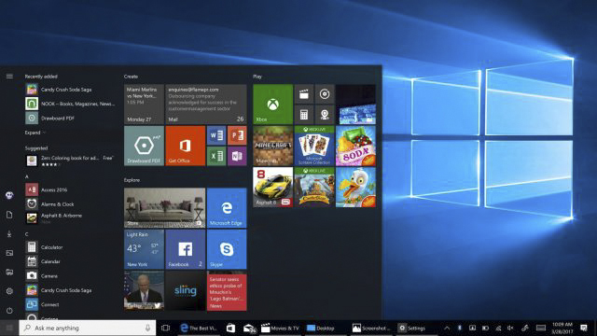Open the small Calculator tile in Play group
The width and height of the screenshot is (597, 336).
click(304, 114)
